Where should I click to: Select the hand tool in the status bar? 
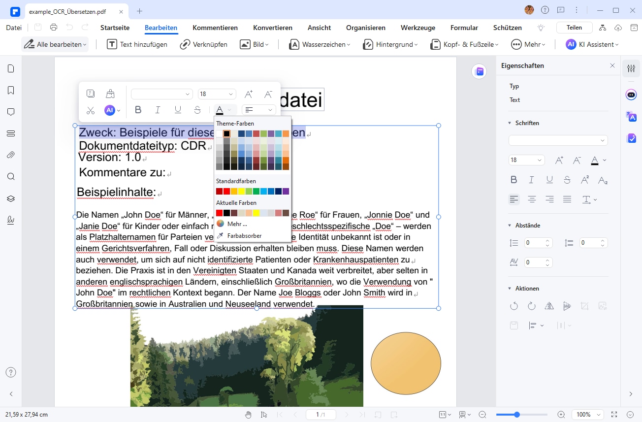tap(249, 415)
